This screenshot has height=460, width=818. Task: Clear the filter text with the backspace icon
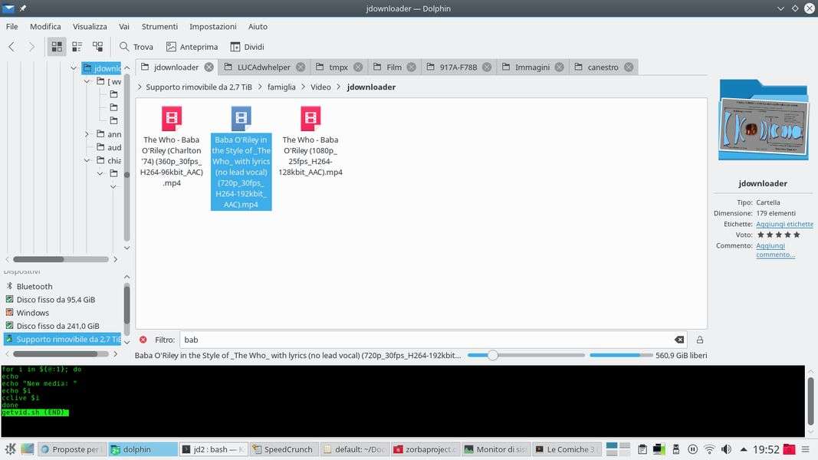[x=678, y=340]
